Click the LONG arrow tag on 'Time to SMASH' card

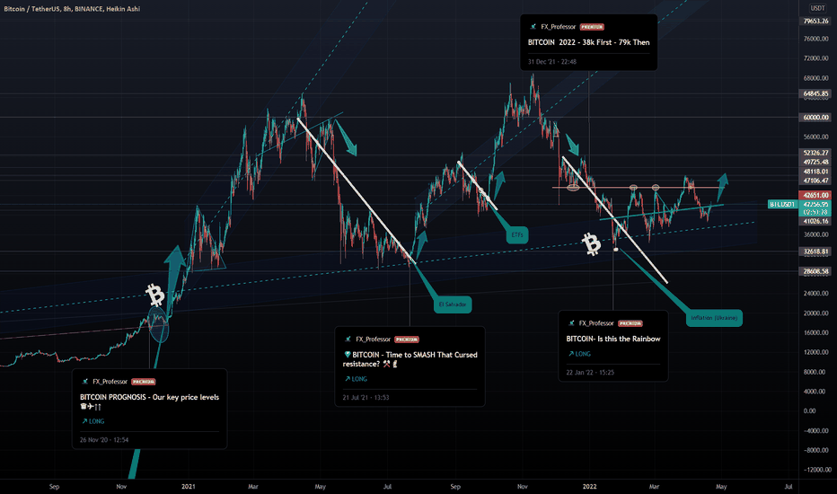point(356,379)
